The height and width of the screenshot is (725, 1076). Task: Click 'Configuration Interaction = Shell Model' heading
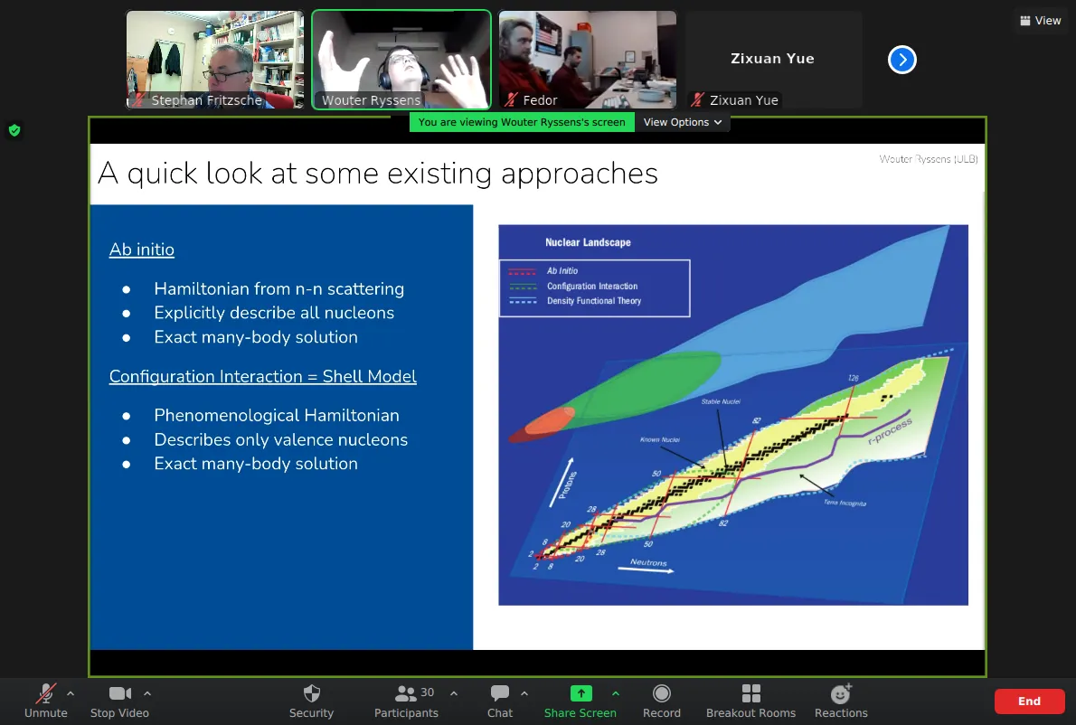coord(263,376)
